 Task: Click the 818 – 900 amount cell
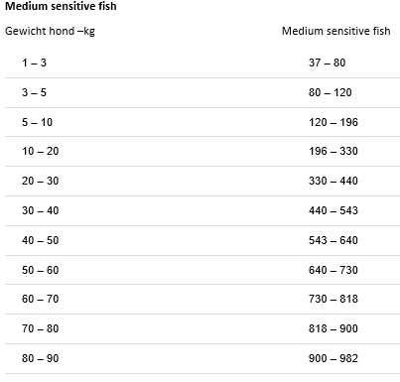[333, 328]
